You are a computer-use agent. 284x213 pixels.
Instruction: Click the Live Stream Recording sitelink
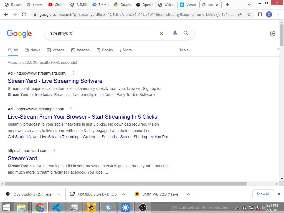point(60,137)
